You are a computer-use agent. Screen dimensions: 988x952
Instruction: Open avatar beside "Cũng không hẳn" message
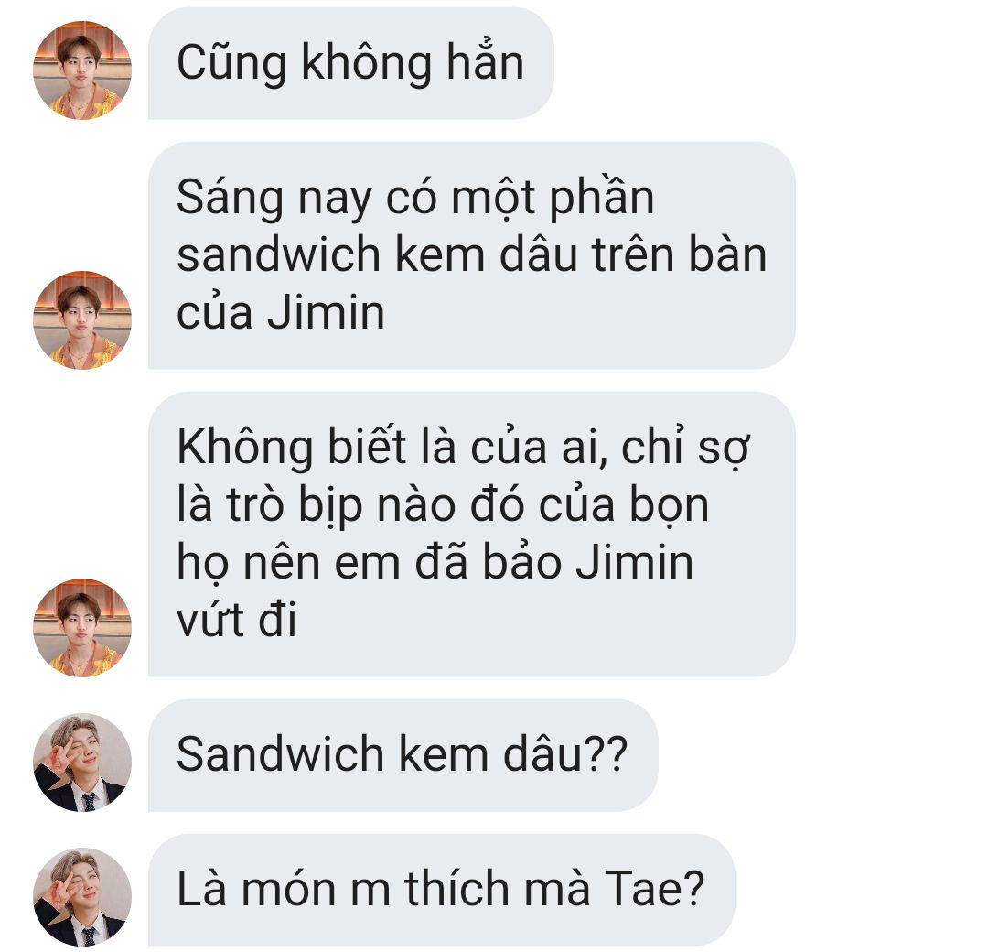tap(82, 70)
